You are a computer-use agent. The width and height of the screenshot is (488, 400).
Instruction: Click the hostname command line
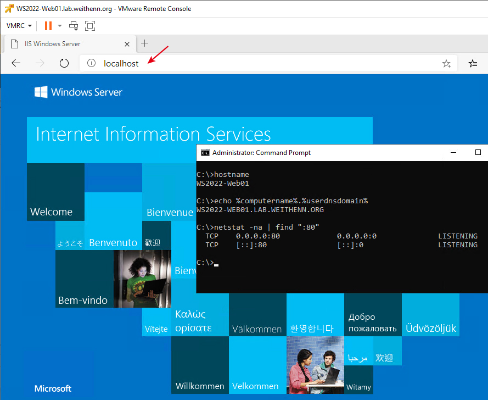click(223, 175)
